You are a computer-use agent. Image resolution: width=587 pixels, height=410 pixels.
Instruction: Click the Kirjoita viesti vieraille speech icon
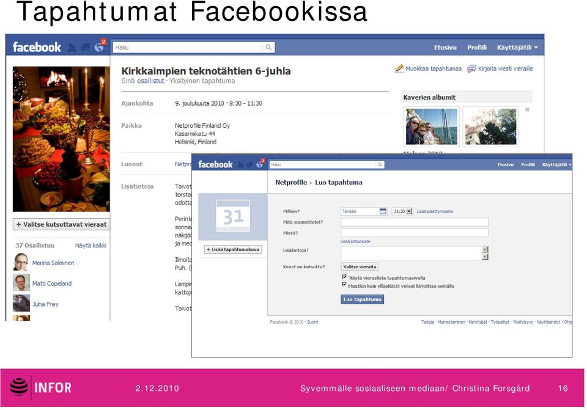(471, 69)
